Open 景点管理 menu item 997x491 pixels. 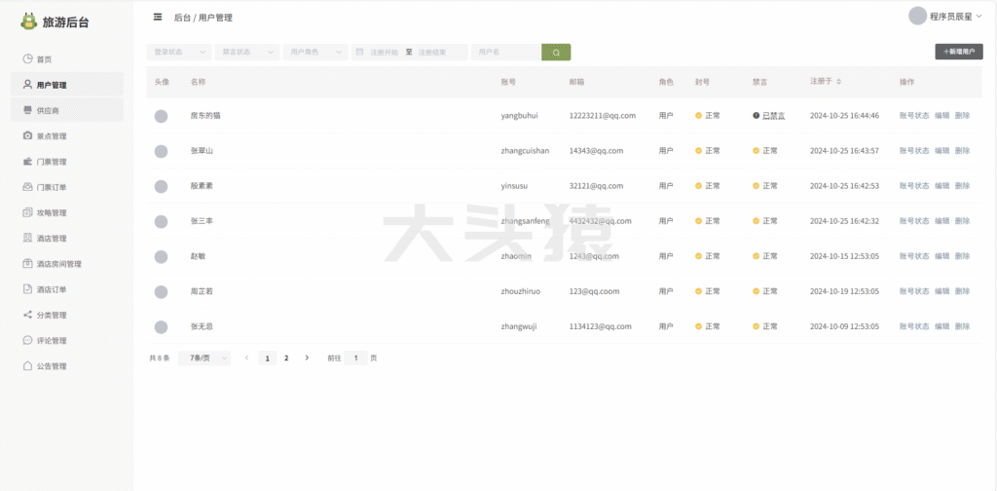[x=67, y=135]
